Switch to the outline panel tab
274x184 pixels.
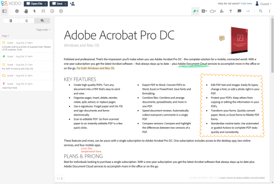(x=27, y=21)
